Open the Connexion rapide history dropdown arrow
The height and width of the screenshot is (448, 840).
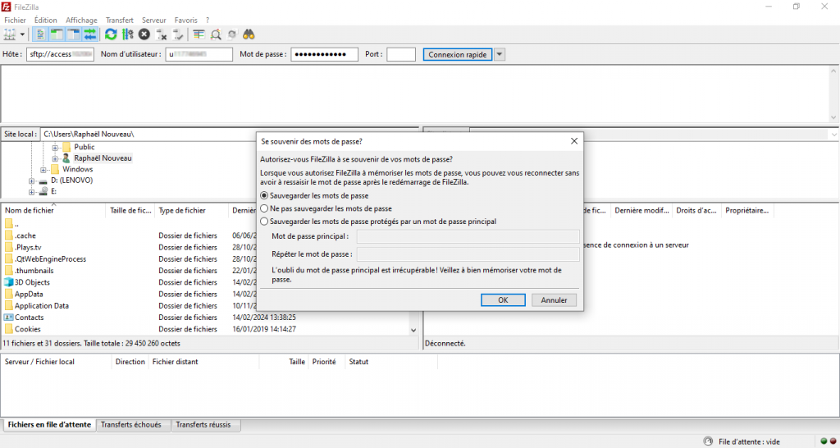[500, 55]
